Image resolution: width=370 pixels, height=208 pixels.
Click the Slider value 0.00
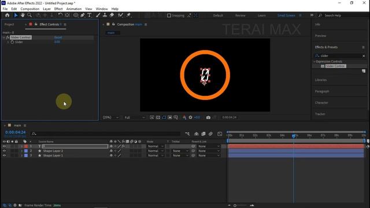(57, 42)
